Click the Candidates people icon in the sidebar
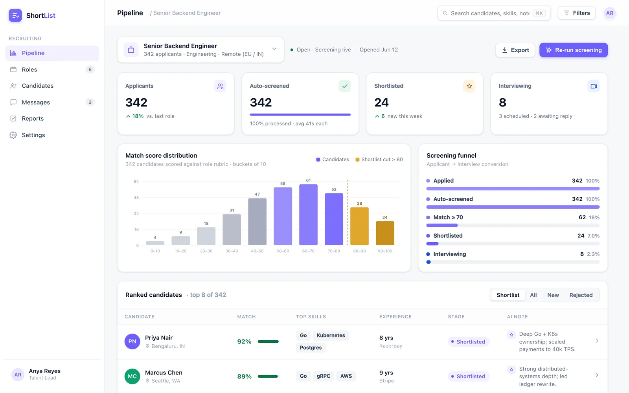The image size is (629, 393). click(x=13, y=86)
